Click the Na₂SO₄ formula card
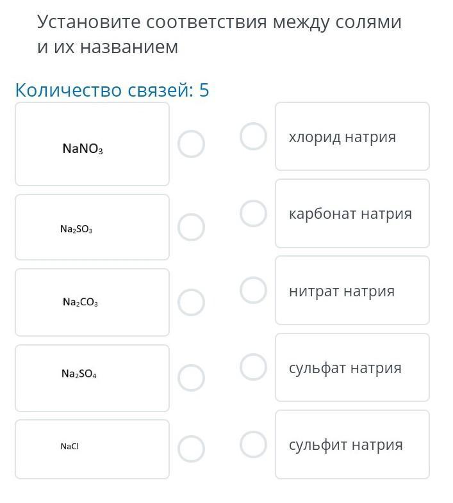Image resolution: width=453 pixels, height=503 pixels. [92, 378]
